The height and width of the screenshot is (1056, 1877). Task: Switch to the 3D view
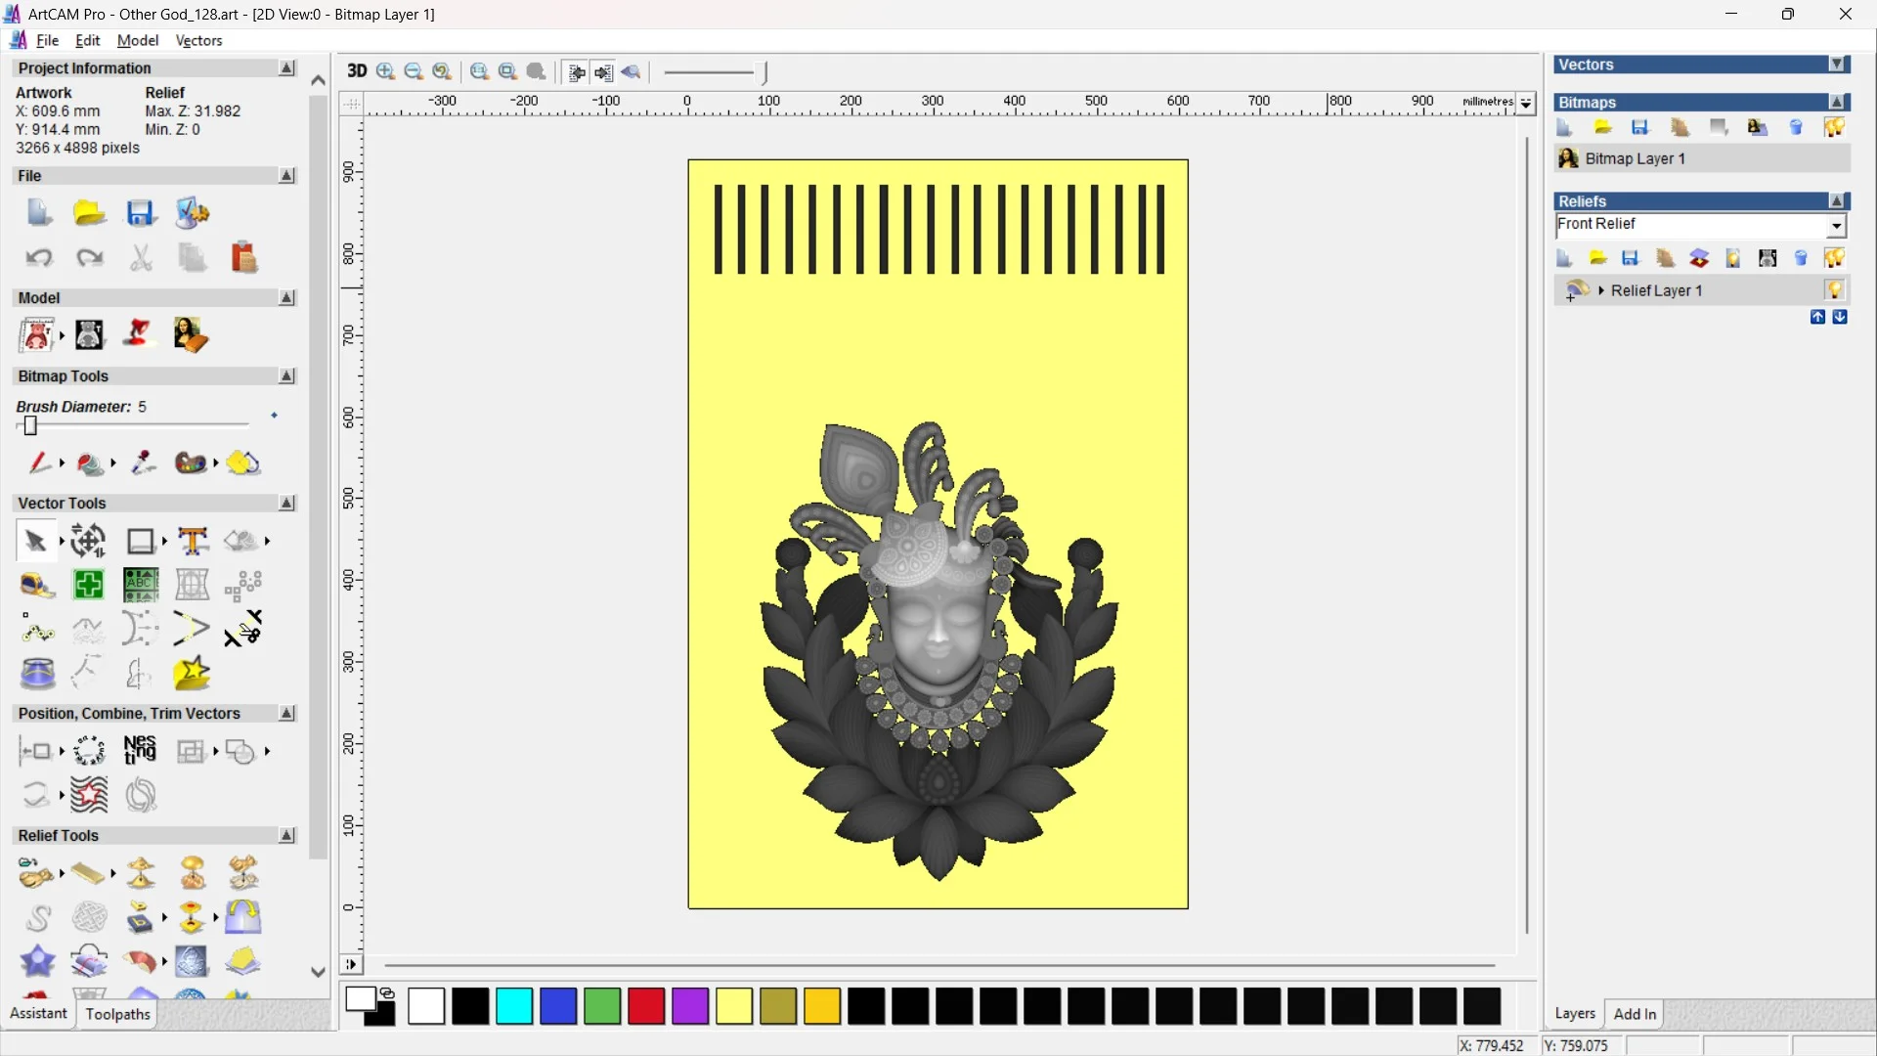(x=356, y=71)
